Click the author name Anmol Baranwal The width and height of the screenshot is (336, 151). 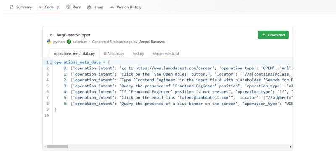(152, 42)
